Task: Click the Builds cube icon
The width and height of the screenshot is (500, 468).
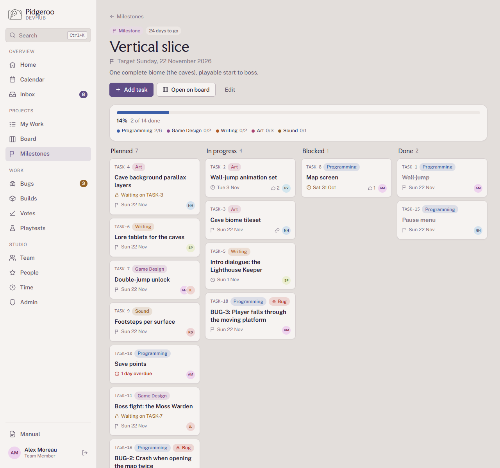Action: 12,199
